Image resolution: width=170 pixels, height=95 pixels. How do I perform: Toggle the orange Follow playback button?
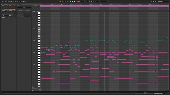(59, 2)
